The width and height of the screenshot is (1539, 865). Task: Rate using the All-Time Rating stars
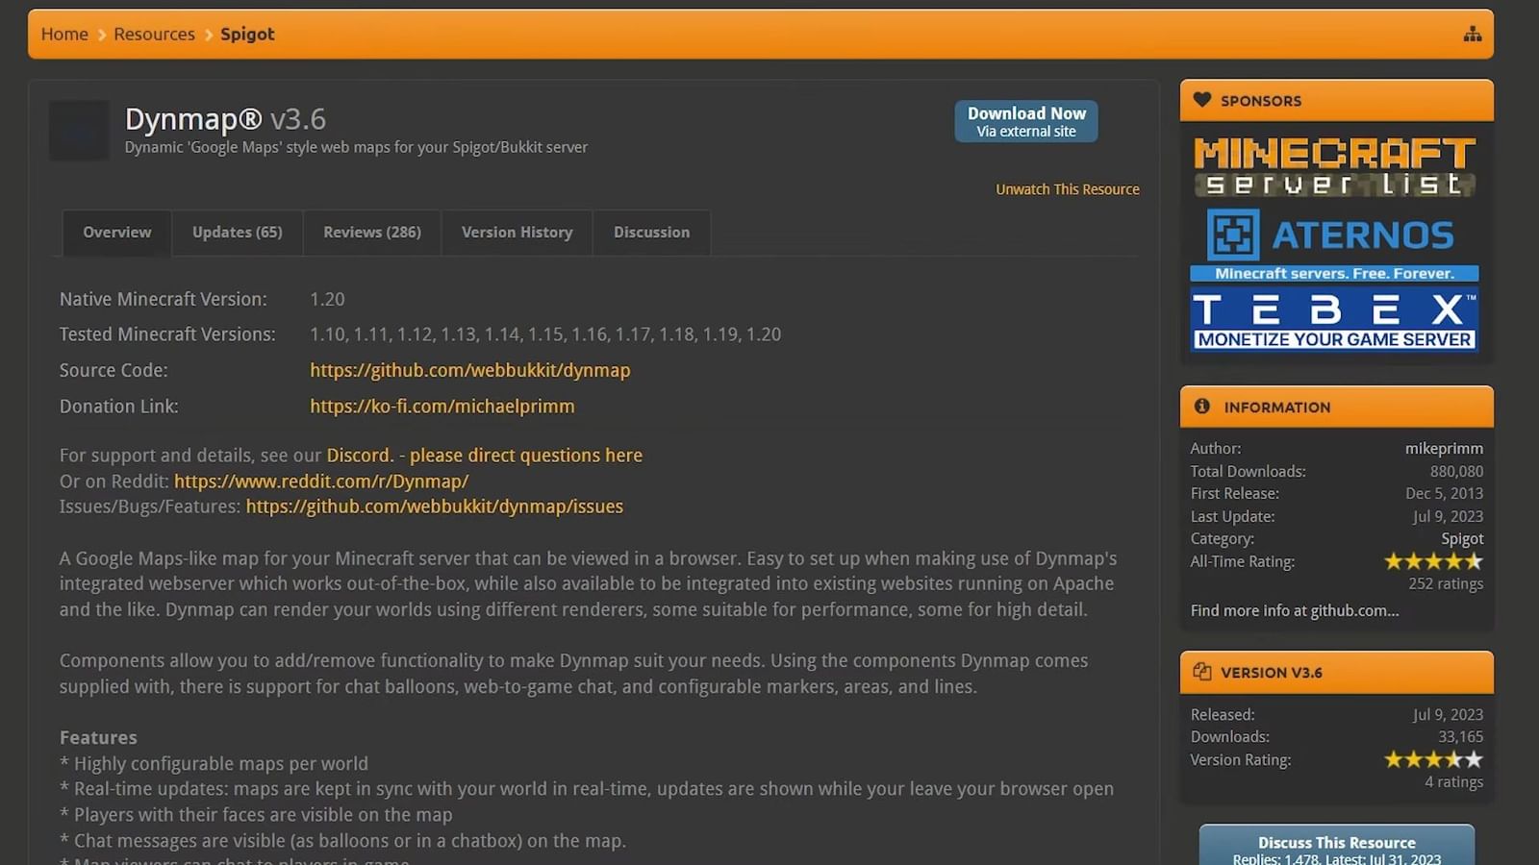coord(1432,561)
